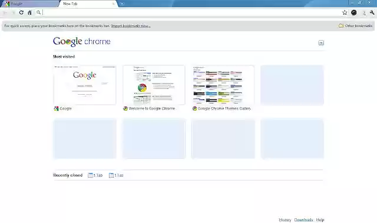Screen dimensions: 377x223
Task: Restore the second recently closed 1 Tab
Action: tap(116, 175)
